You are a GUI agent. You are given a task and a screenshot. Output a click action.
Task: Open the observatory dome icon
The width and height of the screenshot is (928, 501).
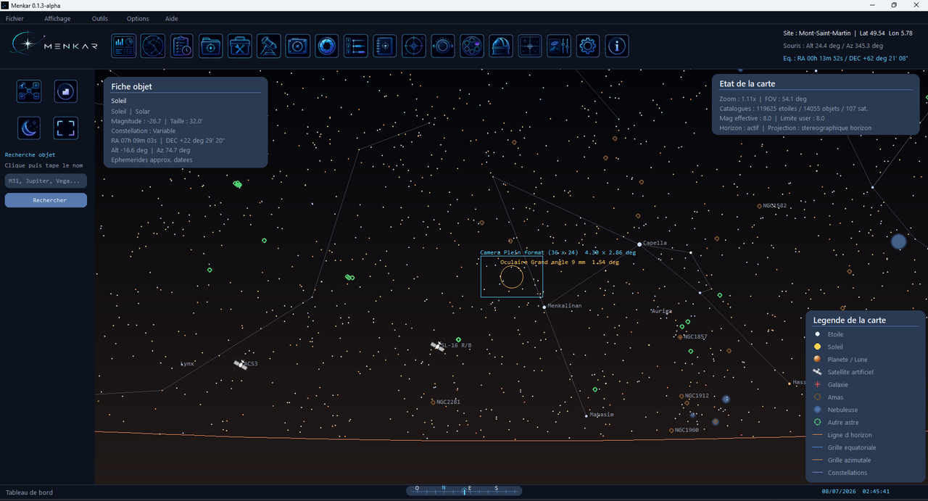click(501, 46)
